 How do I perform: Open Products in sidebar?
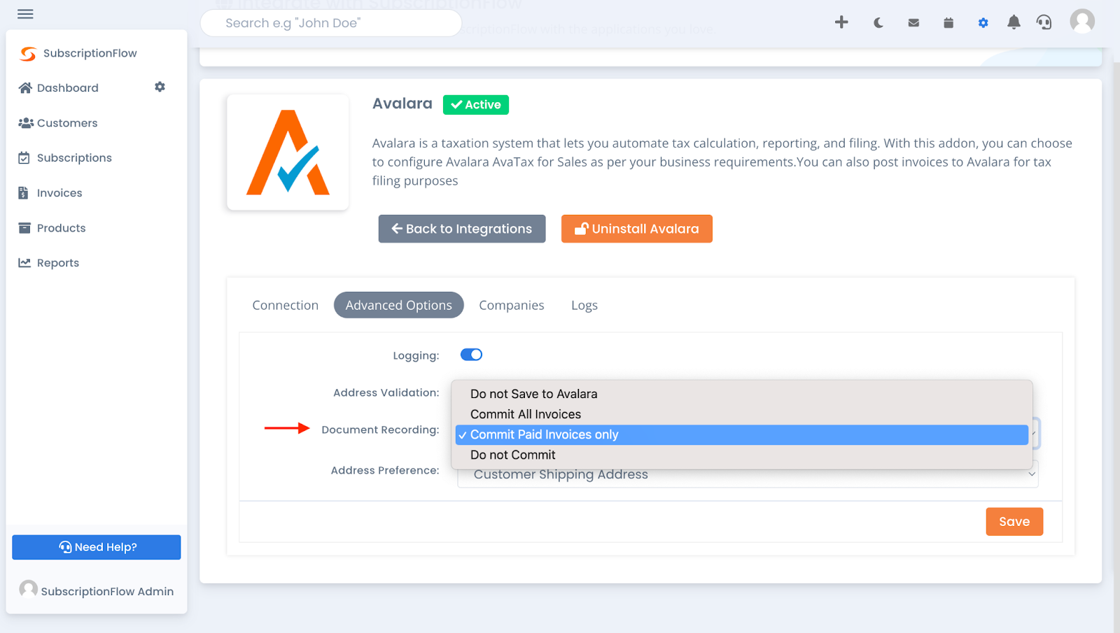[x=61, y=228]
